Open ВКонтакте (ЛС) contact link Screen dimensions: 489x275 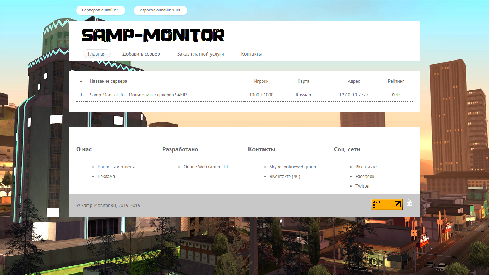coord(285,176)
